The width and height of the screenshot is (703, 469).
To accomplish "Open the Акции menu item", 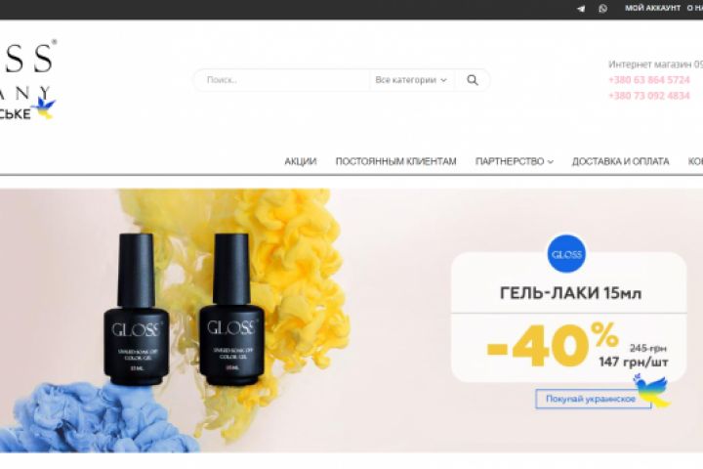I will point(301,161).
